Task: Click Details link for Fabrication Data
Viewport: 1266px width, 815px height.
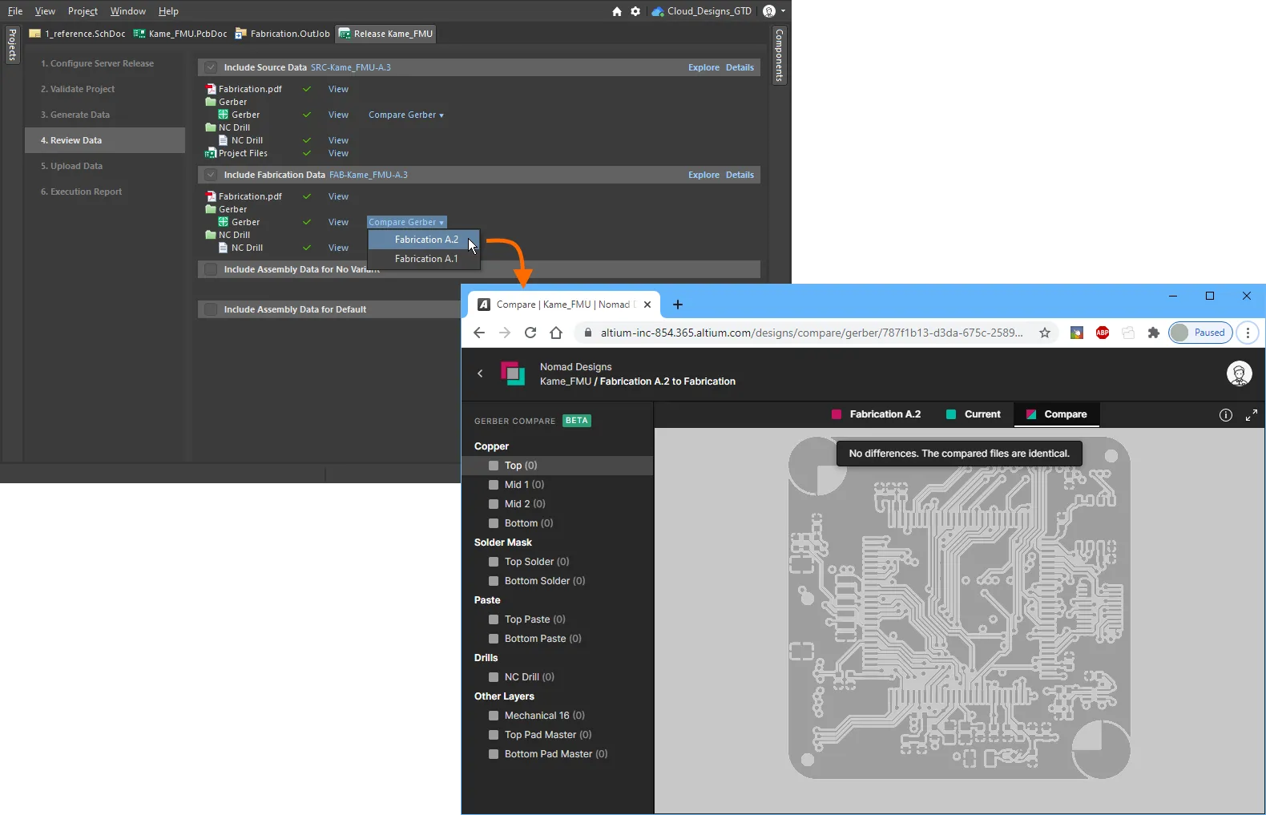Action: pos(740,175)
